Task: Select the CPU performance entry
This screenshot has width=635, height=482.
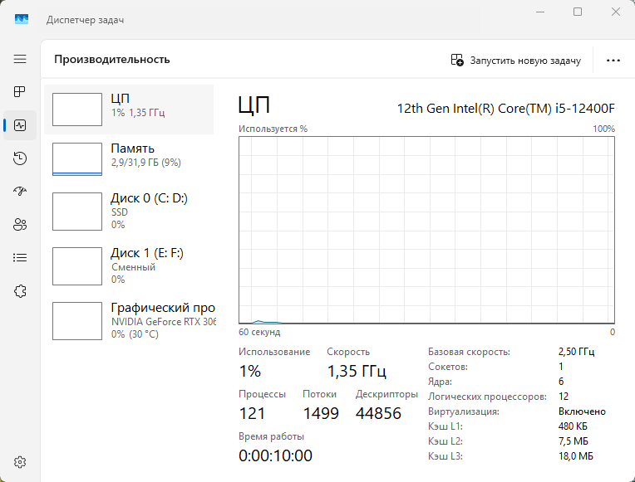Action: (129, 109)
